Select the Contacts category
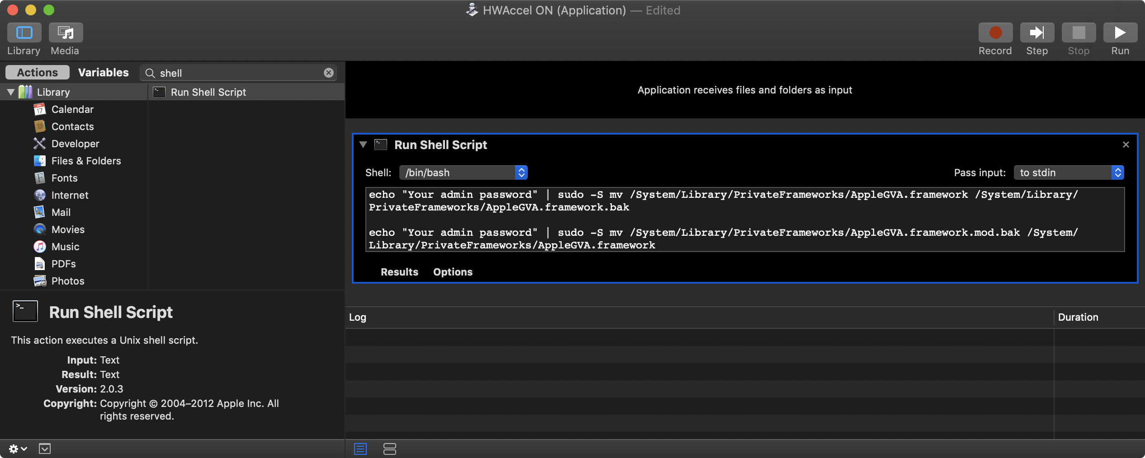 [72, 126]
